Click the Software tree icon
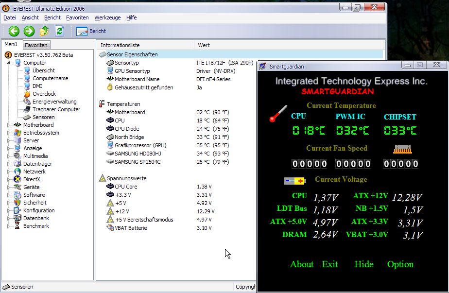This screenshot has width=449, height=293. pos(17,194)
